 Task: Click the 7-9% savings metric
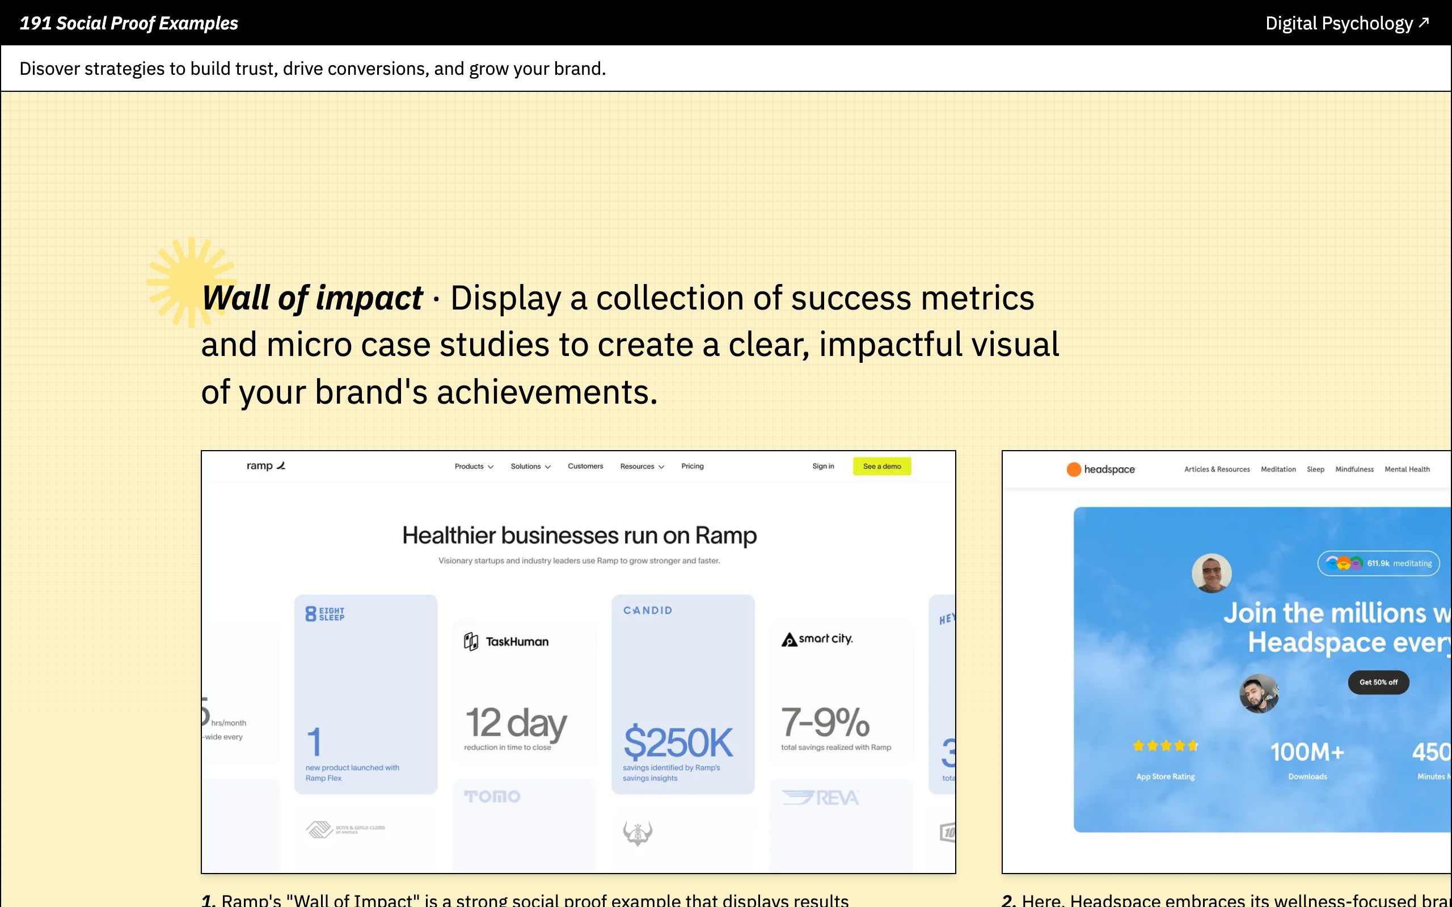825,722
